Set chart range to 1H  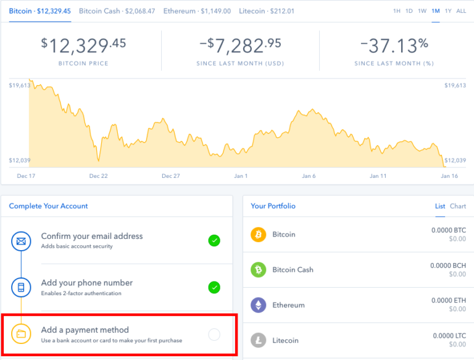(397, 11)
